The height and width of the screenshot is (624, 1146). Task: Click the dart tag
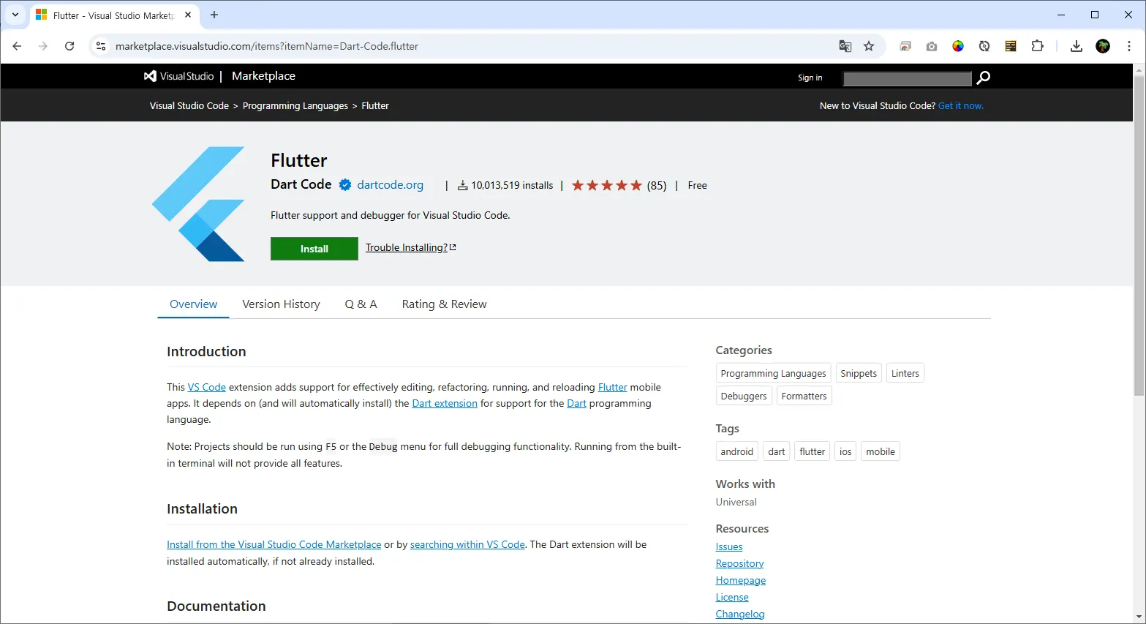(x=777, y=451)
